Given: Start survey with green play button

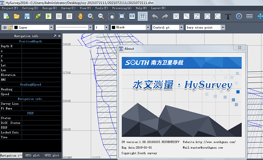Looking at the screenshot, I should click(48, 16).
